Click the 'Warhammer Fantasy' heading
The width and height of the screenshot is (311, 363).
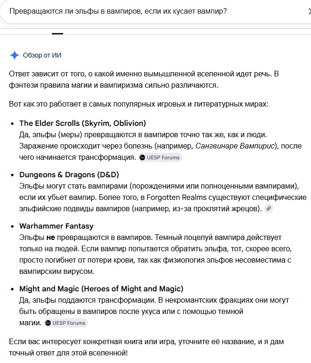(57, 226)
